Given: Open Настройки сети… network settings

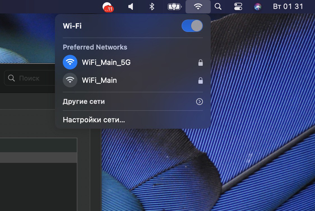Looking at the screenshot, I should pos(94,120).
